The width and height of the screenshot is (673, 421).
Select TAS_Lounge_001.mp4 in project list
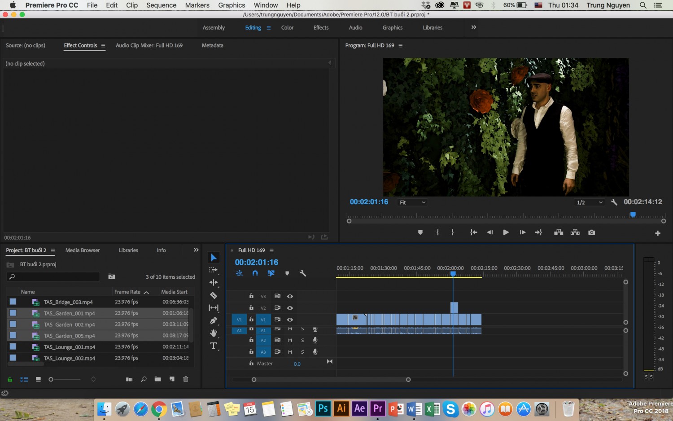pos(69,347)
